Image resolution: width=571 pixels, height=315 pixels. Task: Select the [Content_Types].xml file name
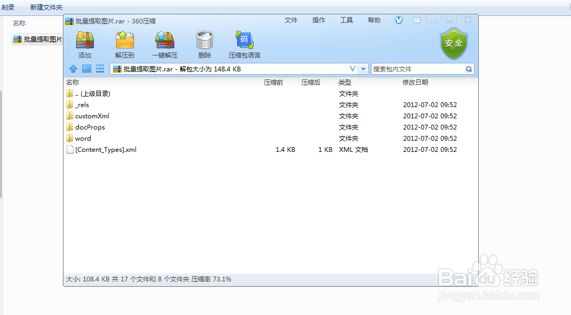click(106, 150)
